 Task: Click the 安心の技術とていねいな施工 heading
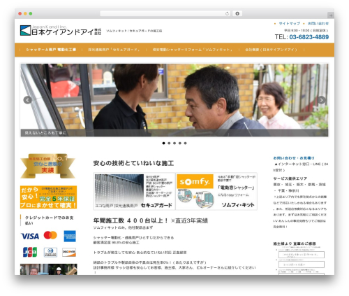tap(133, 163)
